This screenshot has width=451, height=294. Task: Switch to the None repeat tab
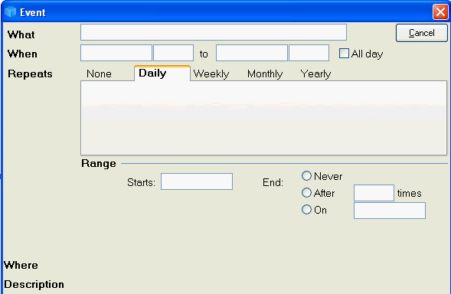tap(99, 74)
